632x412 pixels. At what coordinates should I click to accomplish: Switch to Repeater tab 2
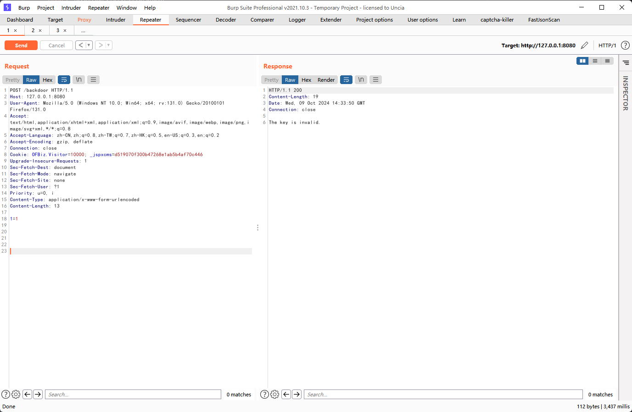click(33, 30)
